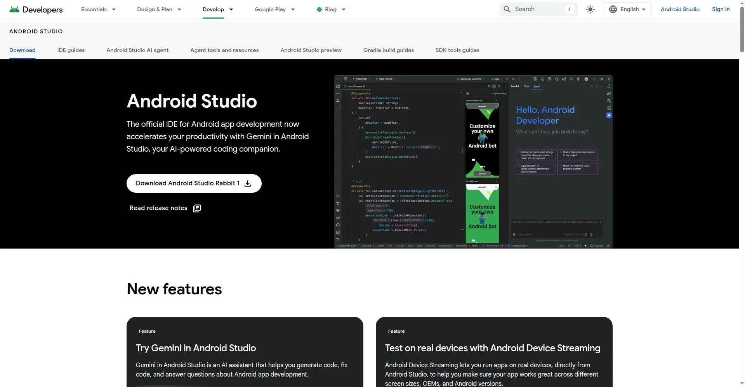Go to Gradle build guides tab
Screen dimensions: 745x387
[x=389, y=50]
